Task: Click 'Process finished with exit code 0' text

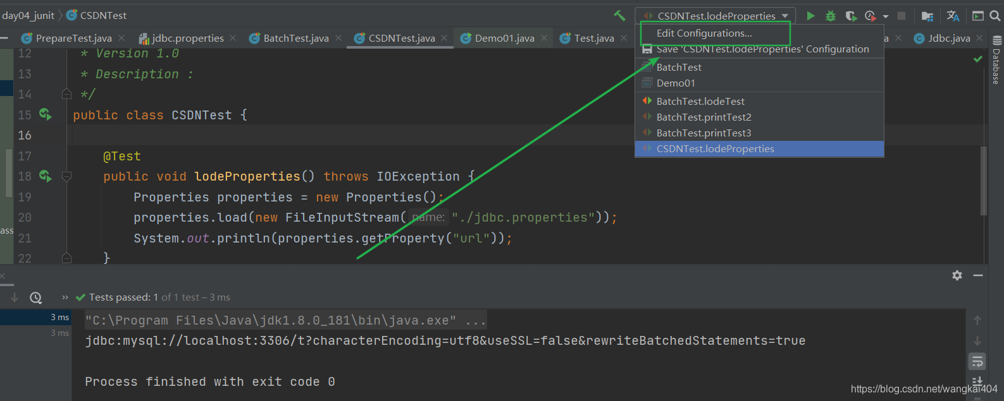Action: [x=210, y=381]
